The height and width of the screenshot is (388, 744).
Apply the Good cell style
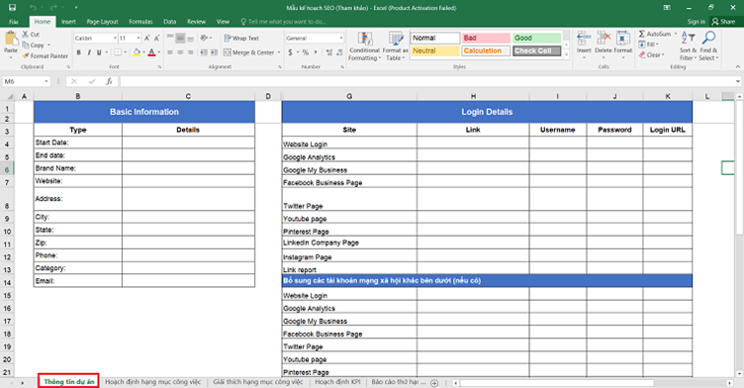[536, 38]
